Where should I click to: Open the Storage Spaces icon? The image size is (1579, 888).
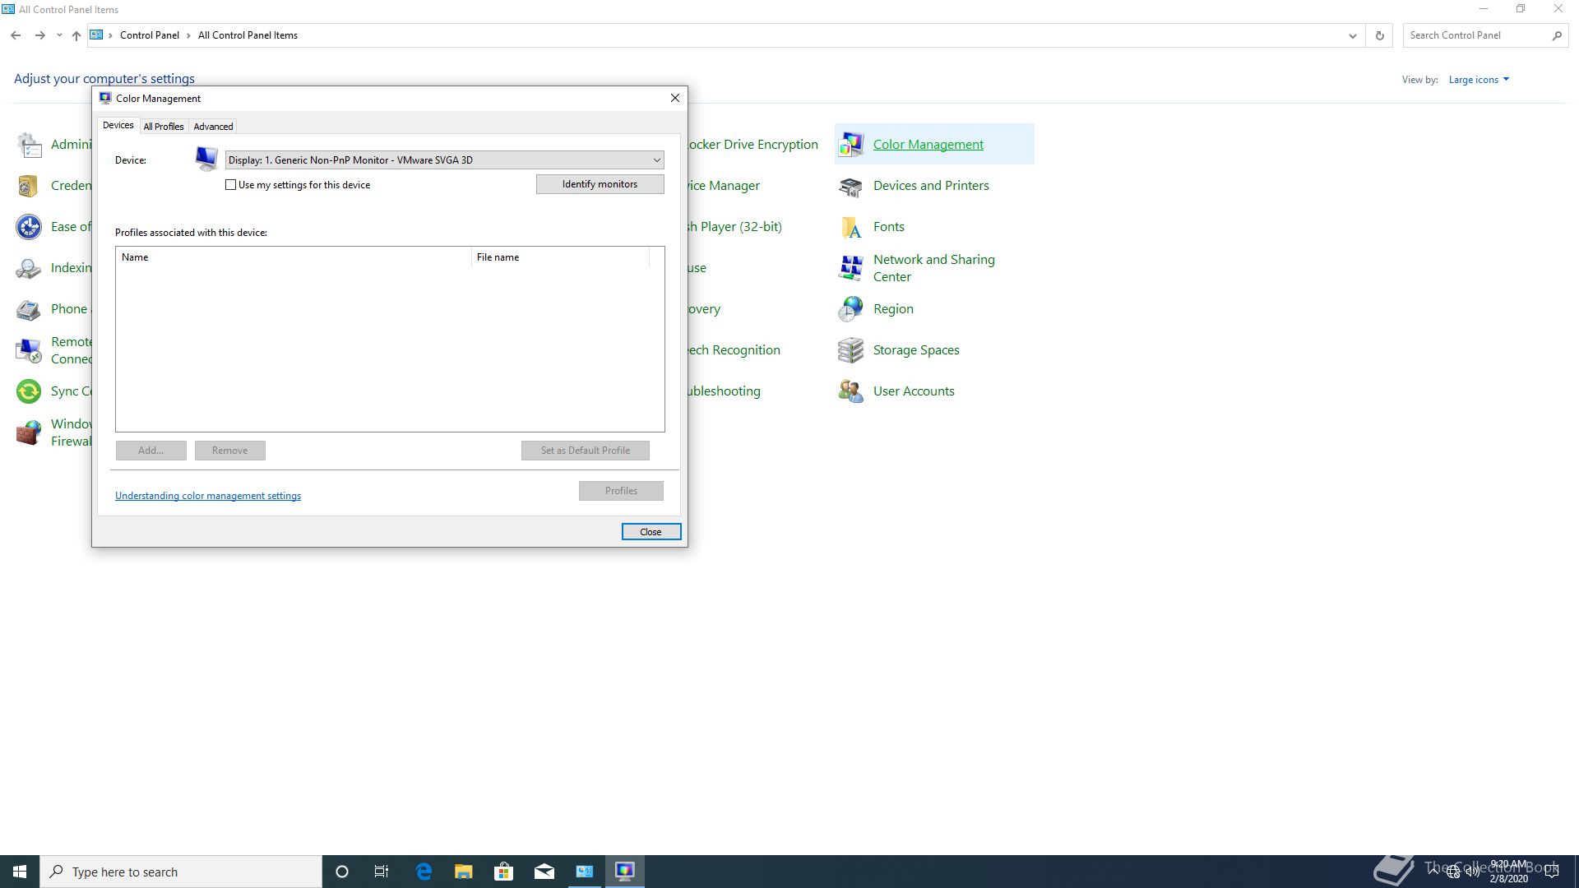pos(850,350)
